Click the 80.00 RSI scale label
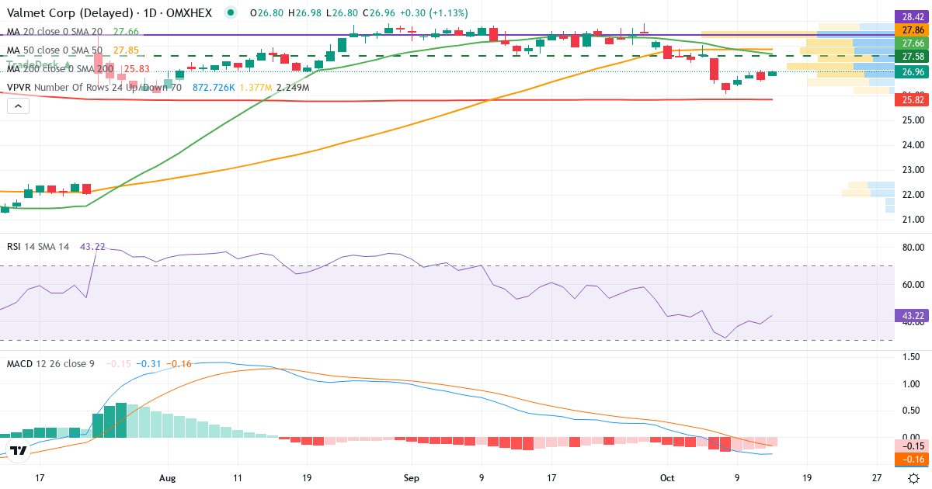The image size is (932, 489). click(x=913, y=248)
